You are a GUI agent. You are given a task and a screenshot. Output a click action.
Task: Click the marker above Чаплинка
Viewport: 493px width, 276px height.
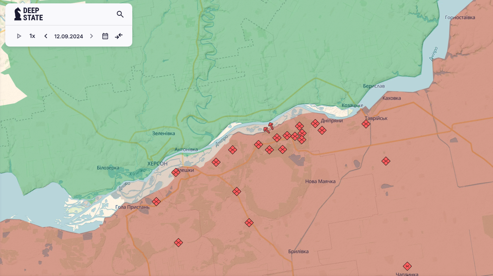tap(407, 266)
